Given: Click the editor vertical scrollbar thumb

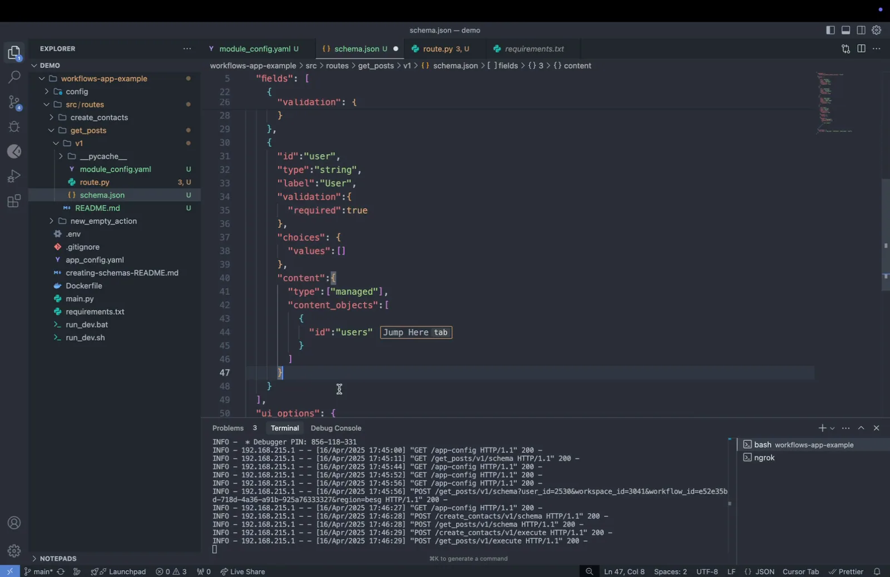Looking at the screenshot, I should pos(886,235).
